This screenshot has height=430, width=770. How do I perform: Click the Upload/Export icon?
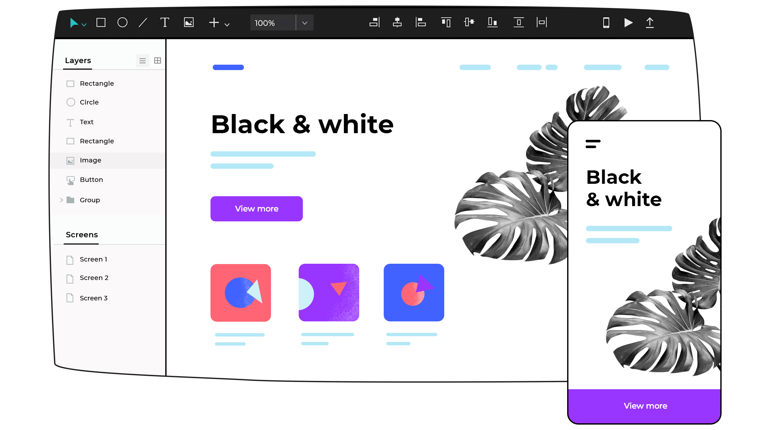pyautogui.click(x=649, y=22)
